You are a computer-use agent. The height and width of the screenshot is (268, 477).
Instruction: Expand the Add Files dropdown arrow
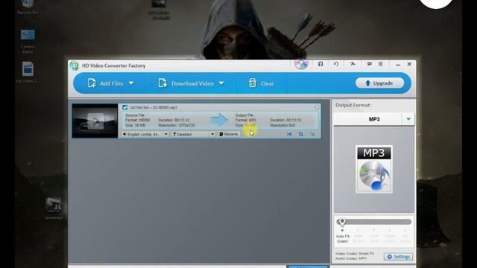[131, 83]
